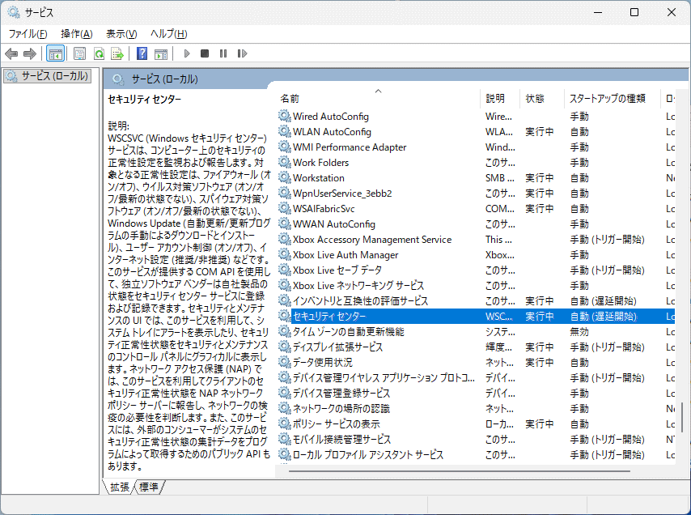Open the Properties toolbar icon

80,53
